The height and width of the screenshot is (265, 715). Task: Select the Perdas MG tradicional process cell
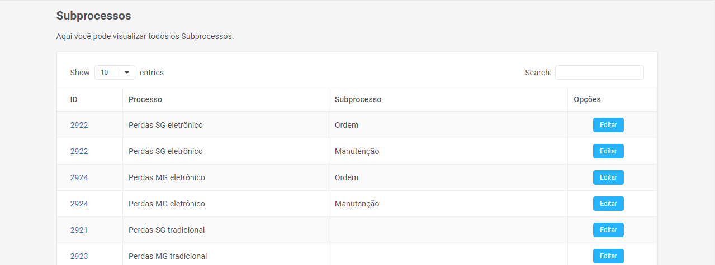coord(168,256)
